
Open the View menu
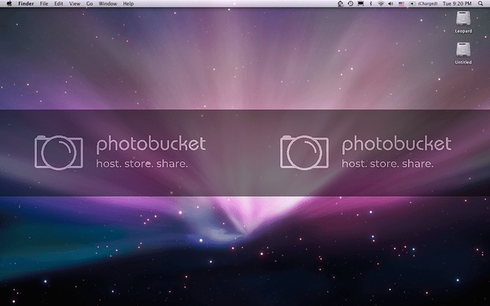coord(73,4)
